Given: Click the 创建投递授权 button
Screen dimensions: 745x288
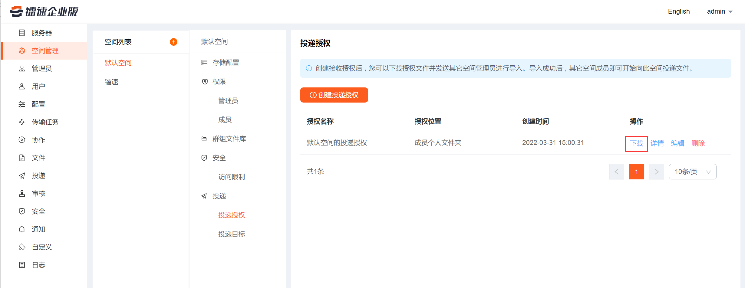Looking at the screenshot, I should (x=334, y=95).
